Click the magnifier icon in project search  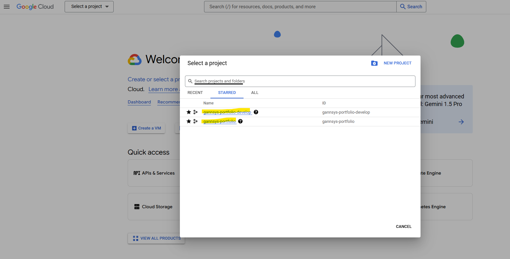click(190, 81)
